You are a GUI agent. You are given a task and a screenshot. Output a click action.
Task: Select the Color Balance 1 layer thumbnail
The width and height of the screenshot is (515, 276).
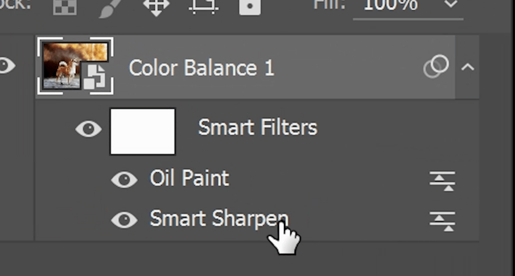pos(76,67)
